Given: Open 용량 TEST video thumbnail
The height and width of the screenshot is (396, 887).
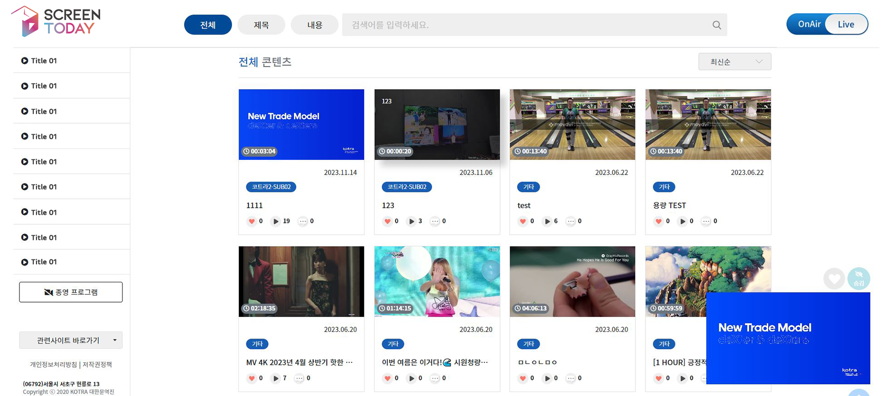Looking at the screenshot, I should (708, 125).
